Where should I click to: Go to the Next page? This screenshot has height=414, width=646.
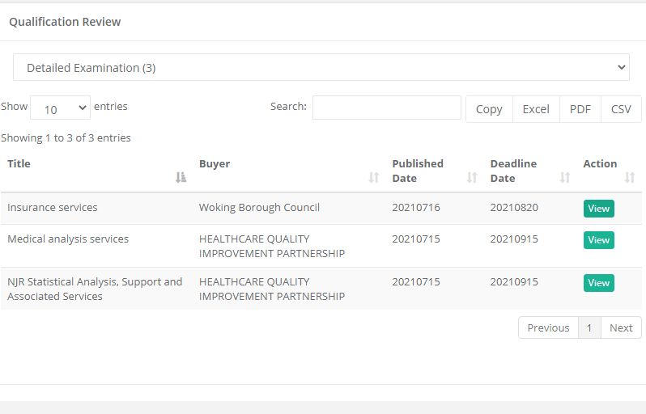[621, 327]
